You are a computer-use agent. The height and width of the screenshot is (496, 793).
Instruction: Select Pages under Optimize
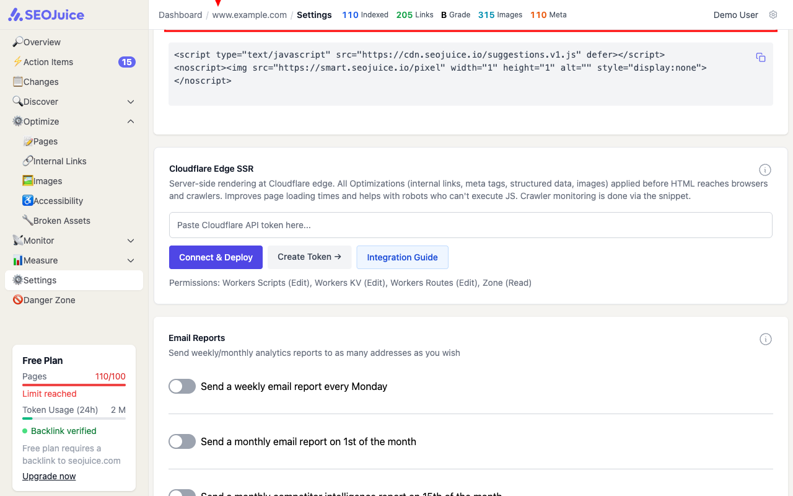coord(79,141)
